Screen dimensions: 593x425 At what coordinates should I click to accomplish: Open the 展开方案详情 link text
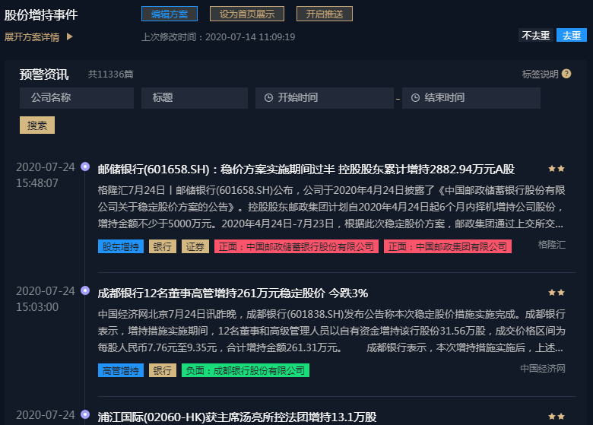32,37
